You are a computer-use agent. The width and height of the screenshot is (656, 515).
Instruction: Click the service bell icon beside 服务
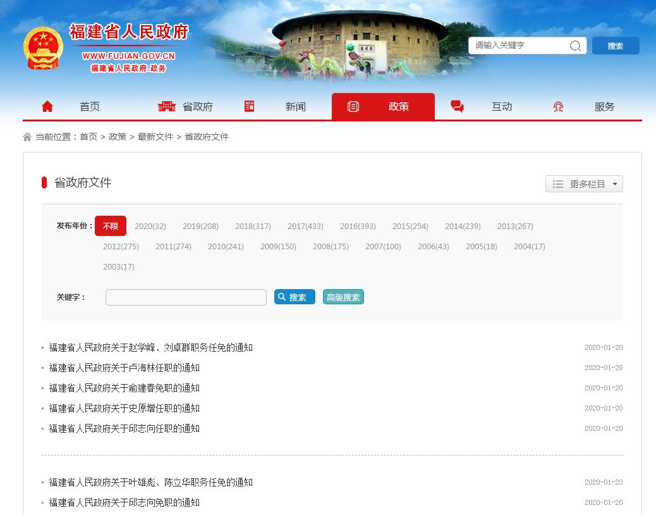559,106
